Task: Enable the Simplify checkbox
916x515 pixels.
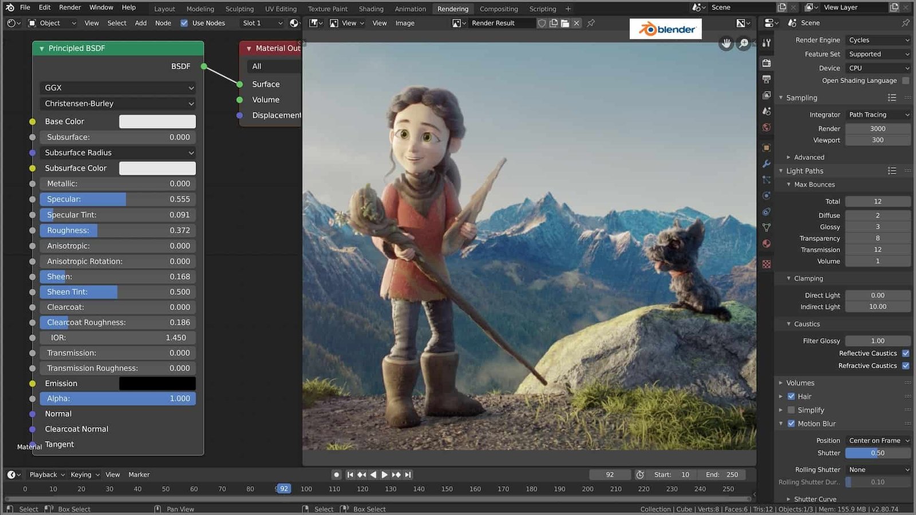Action: point(791,410)
